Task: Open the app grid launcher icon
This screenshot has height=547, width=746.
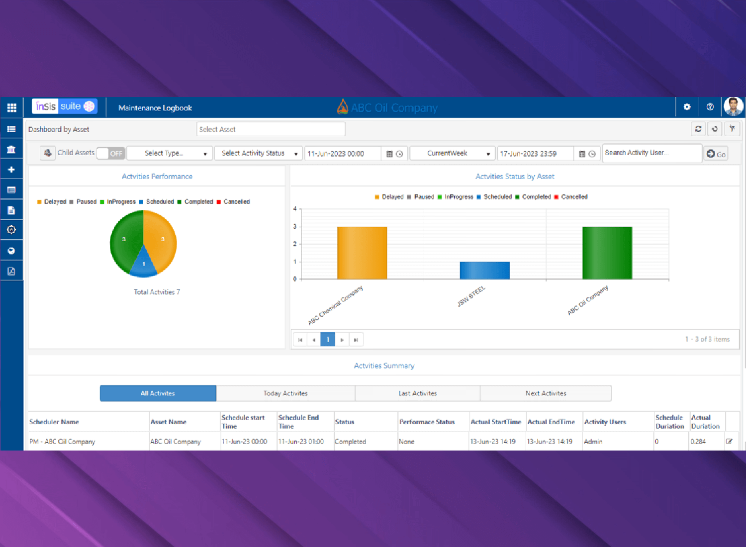Action: pos(11,107)
